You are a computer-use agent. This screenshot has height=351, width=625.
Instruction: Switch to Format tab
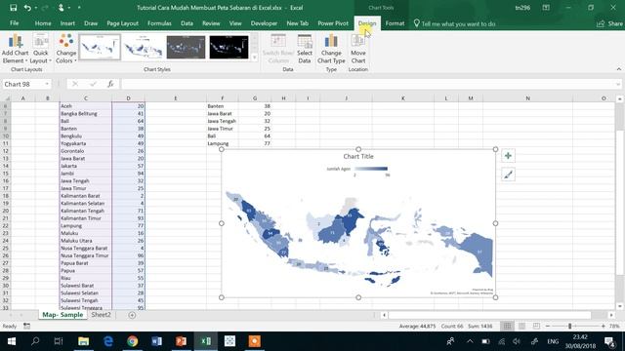click(x=395, y=23)
